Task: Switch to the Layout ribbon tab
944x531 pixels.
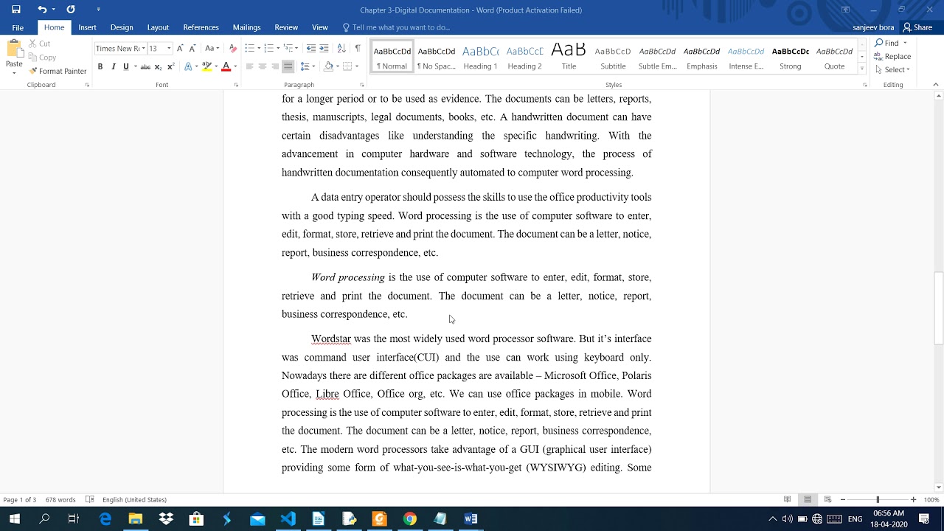Action: (x=158, y=27)
